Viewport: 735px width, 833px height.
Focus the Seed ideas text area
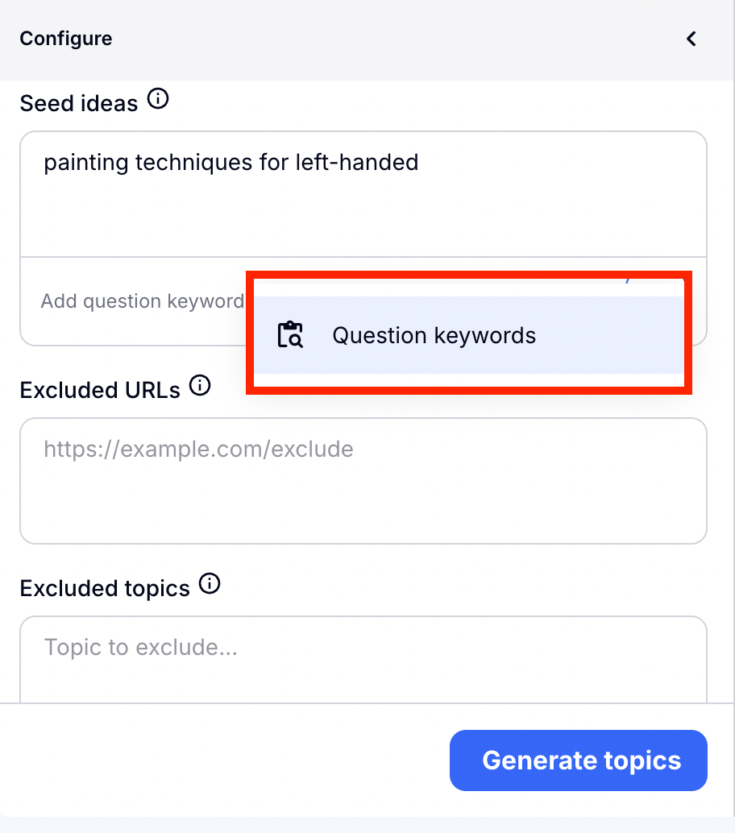[363, 209]
